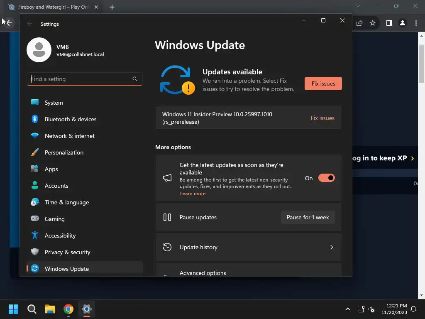Open a new Chrome tab
This screenshot has width=425, height=319.
[112, 7]
